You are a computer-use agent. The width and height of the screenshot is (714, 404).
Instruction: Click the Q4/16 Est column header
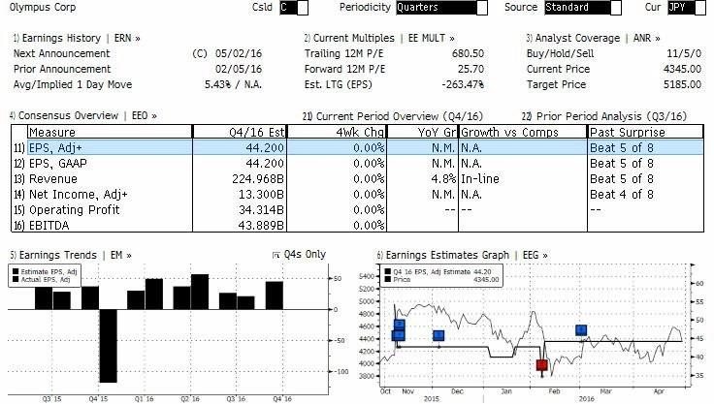click(x=240, y=132)
